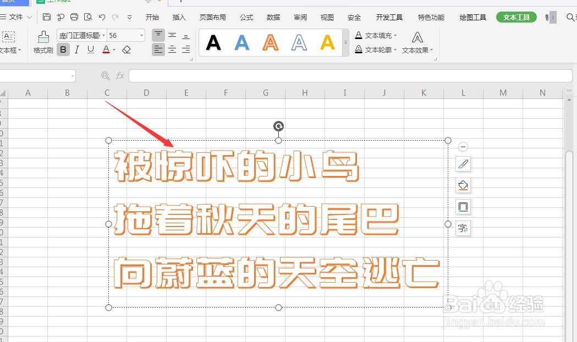Click the search magnifier icon

coord(570,17)
